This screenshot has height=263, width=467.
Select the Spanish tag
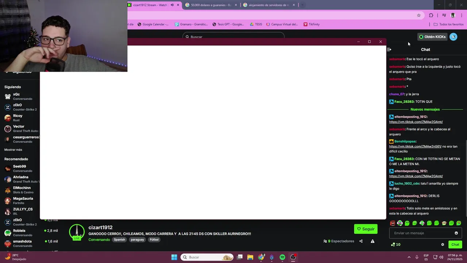tap(119, 240)
